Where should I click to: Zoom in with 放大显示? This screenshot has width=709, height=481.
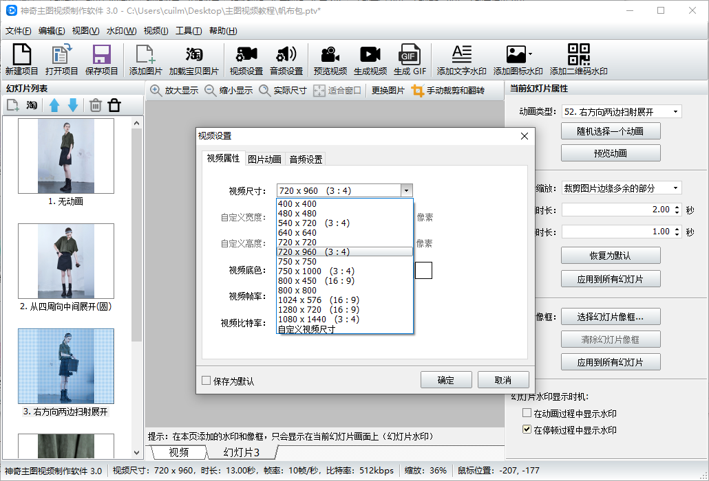click(x=175, y=90)
